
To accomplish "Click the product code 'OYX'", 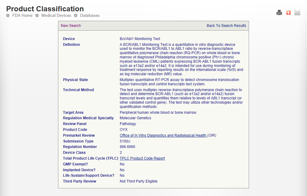I will [124, 130].
